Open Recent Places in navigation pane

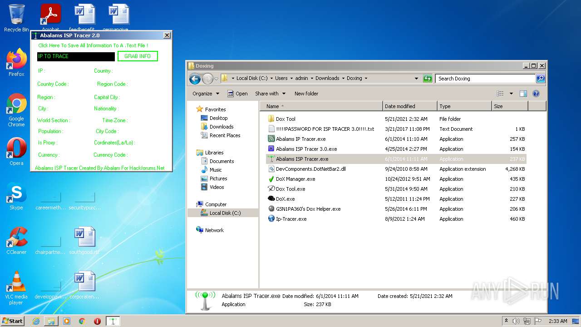pos(221,135)
